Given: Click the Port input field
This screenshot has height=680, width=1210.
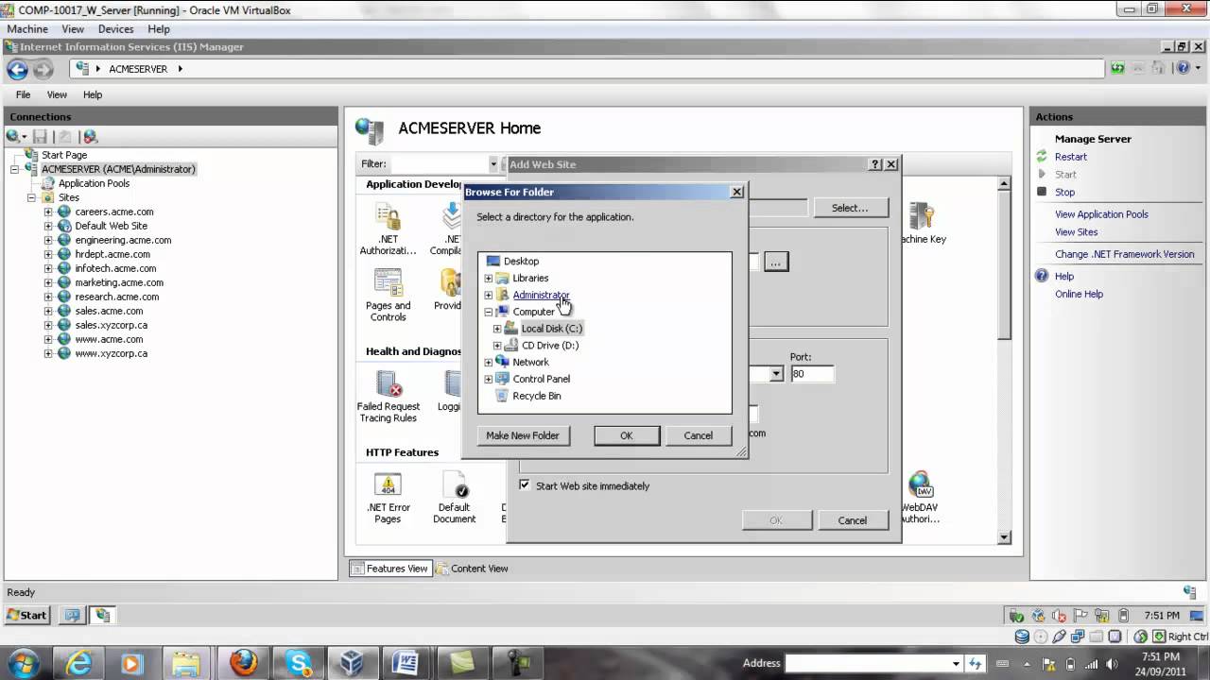Looking at the screenshot, I should coord(812,374).
